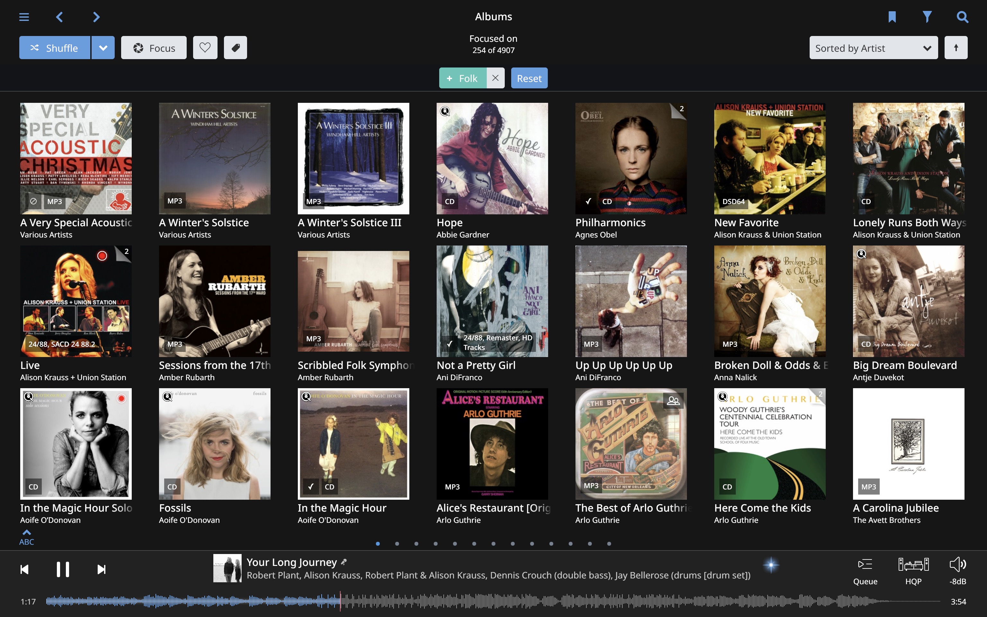Click the 3:54 track duration time
Image resolution: width=987 pixels, height=617 pixels.
958,602
